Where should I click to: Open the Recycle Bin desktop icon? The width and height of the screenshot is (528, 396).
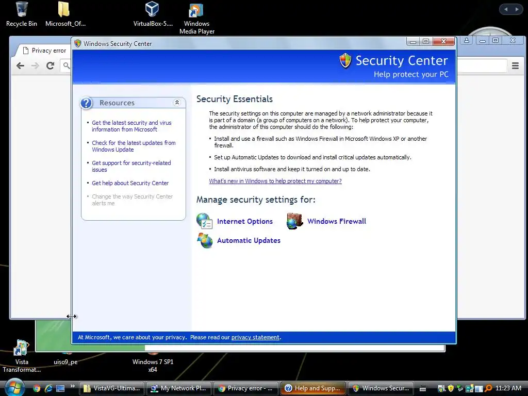(22, 14)
